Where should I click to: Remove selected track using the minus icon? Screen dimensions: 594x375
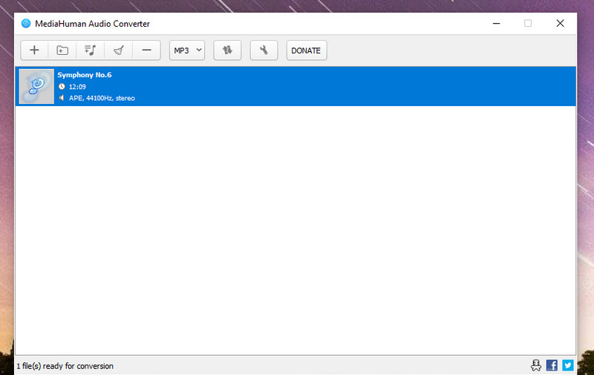point(146,50)
